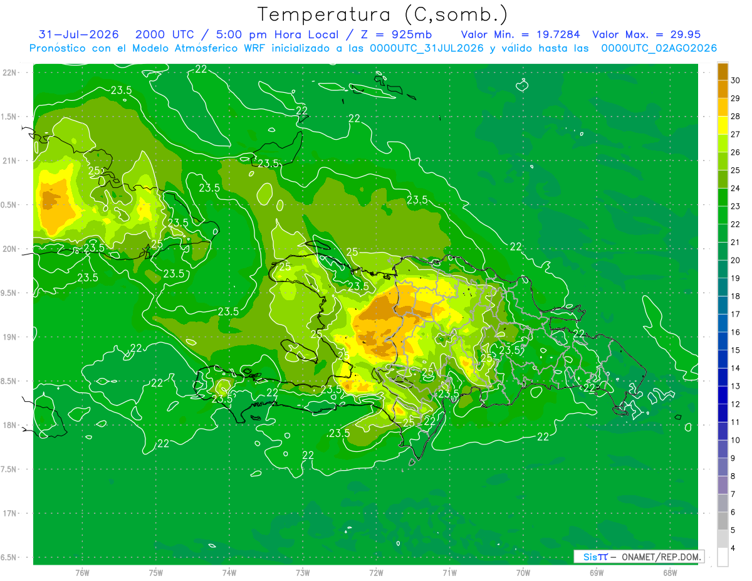Click the legend value label "21"
The width and height of the screenshot is (752, 581).
(736, 242)
